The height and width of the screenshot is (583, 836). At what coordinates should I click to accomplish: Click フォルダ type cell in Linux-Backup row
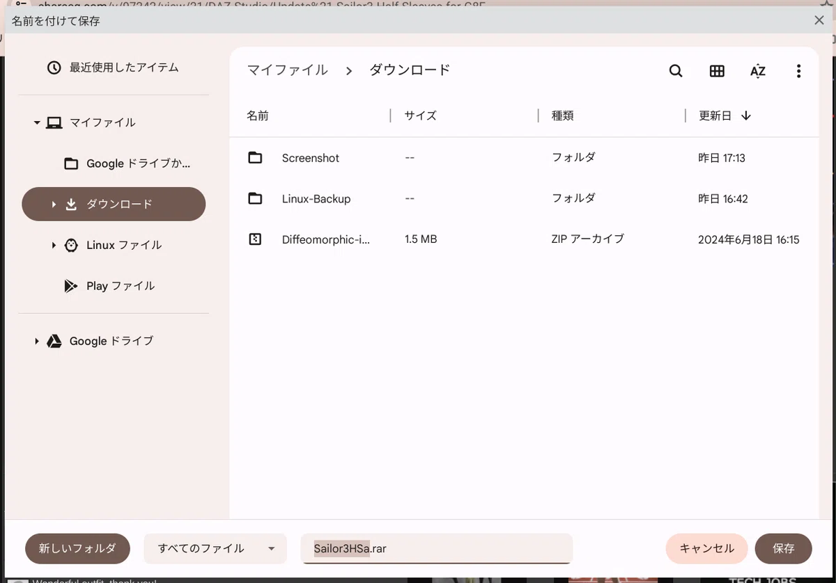click(x=574, y=198)
